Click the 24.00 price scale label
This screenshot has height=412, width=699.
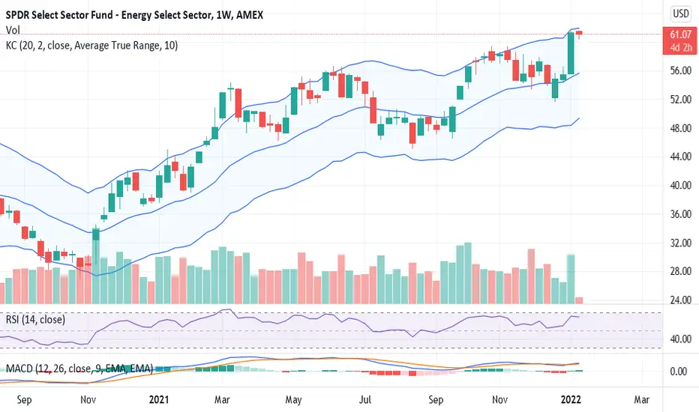681,300
